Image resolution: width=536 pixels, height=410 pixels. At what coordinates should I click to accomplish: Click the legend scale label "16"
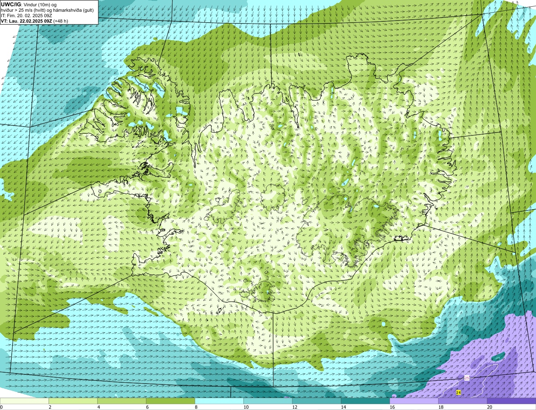coord(392,407)
